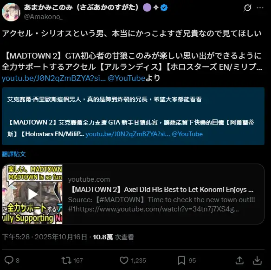Open the three-dot more options menu
Image resolution: width=271 pixels, height=270 pixels.
tap(260, 7)
